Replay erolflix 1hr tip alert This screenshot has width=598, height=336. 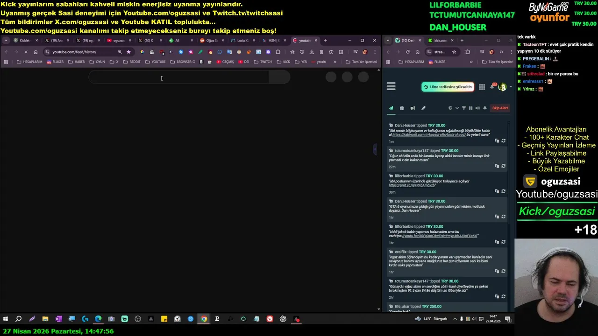coord(503,271)
